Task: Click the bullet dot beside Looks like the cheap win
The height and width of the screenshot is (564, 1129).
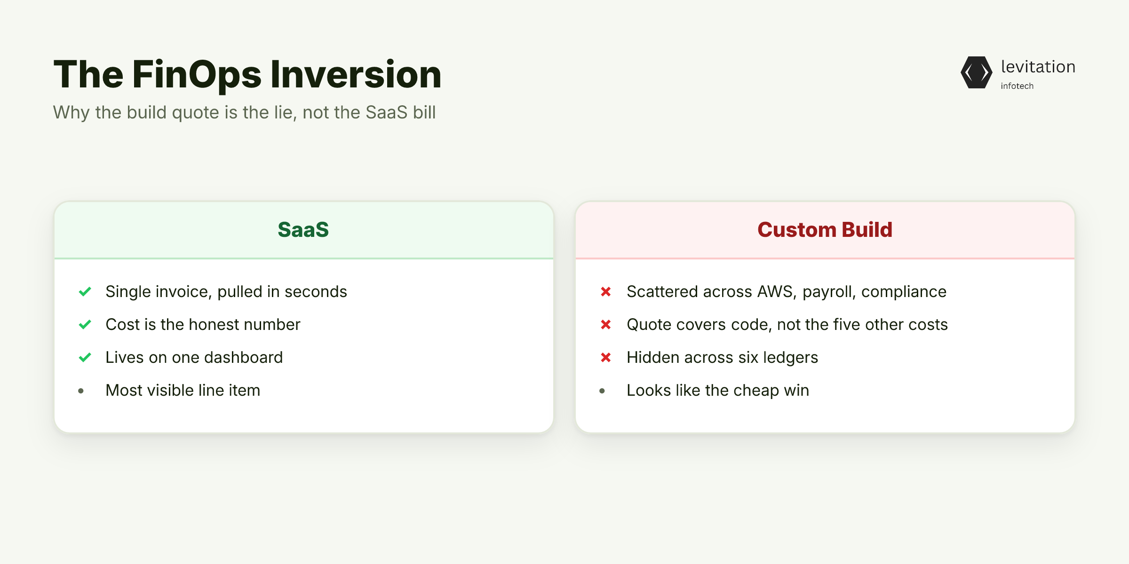Action: pos(602,391)
